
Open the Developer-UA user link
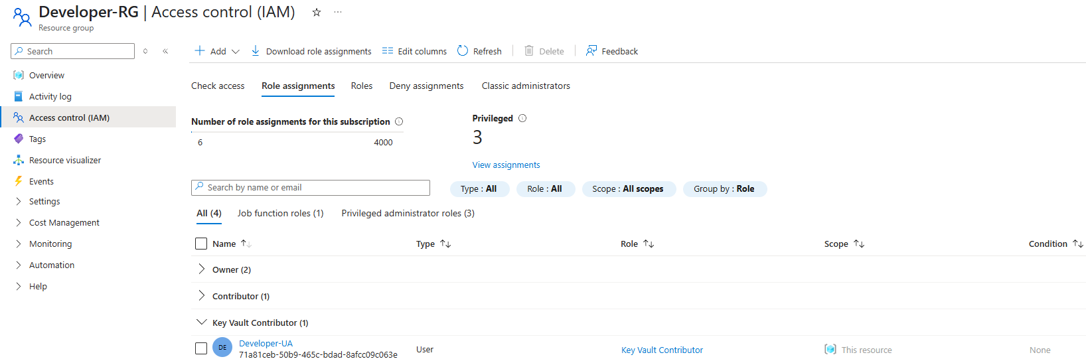pyautogui.click(x=266, y=343)
